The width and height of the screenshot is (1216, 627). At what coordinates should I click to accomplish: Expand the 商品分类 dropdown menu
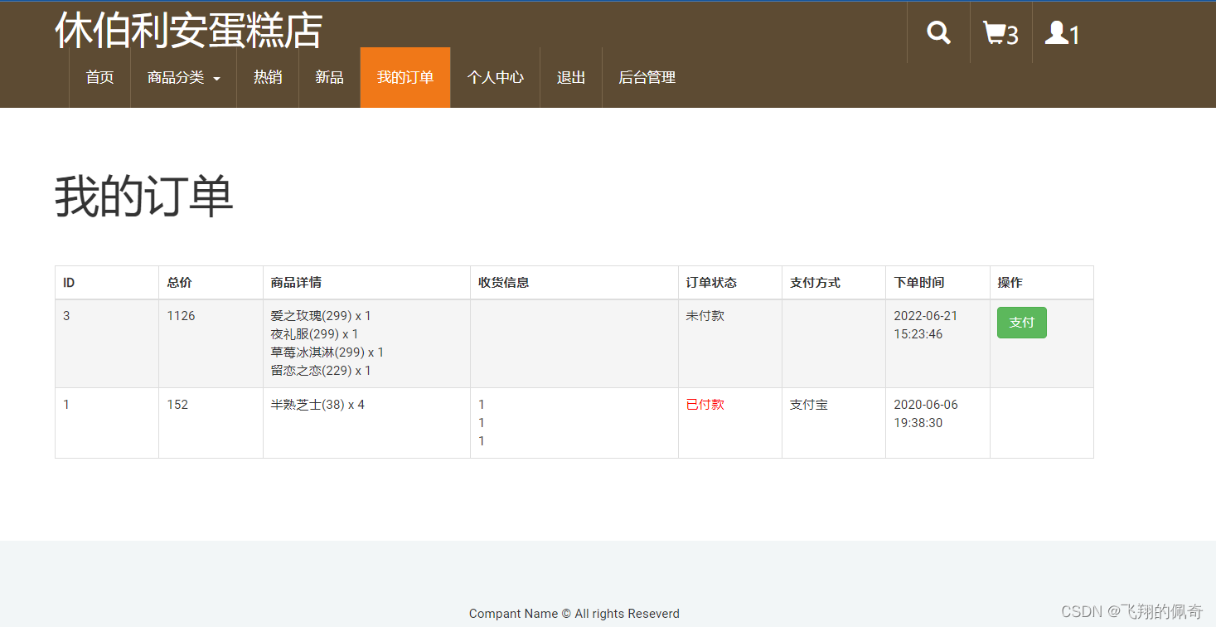(183, 77)
